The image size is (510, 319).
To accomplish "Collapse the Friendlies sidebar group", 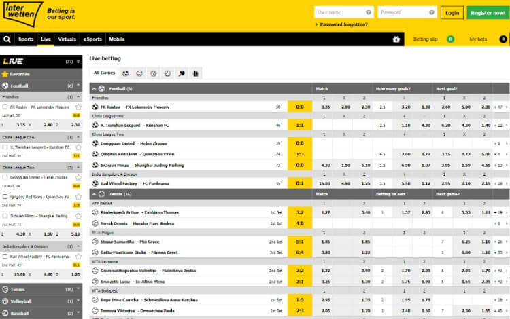I will pos(78,97).
